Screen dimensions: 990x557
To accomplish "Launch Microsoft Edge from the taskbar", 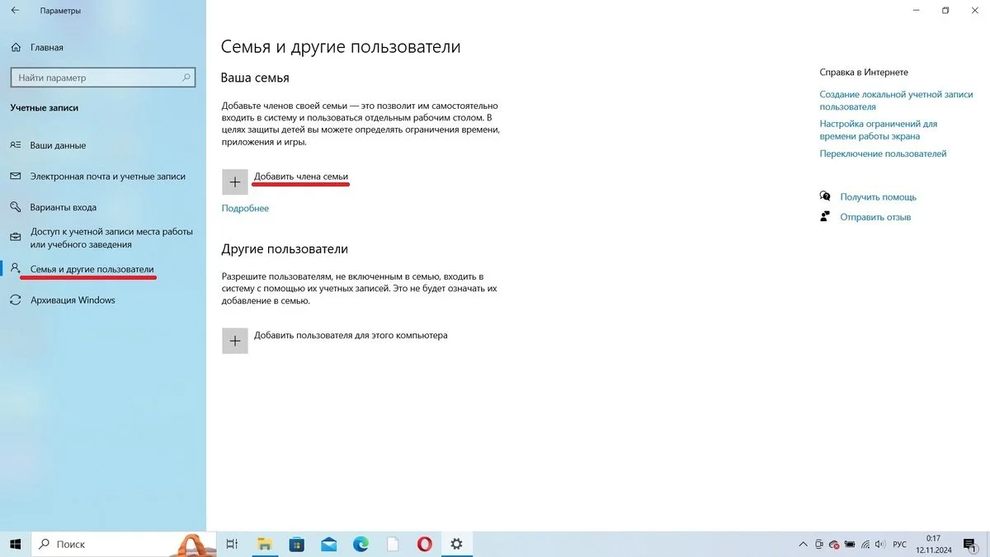I will tap(361, 544).
